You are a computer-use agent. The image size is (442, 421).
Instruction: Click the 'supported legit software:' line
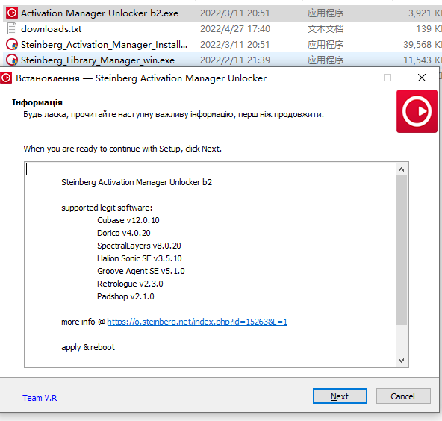(107, 208)
